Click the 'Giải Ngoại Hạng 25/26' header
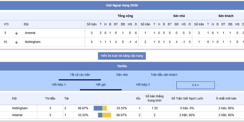The width and height of the screenshot is (244, 122). pos(122,5)
